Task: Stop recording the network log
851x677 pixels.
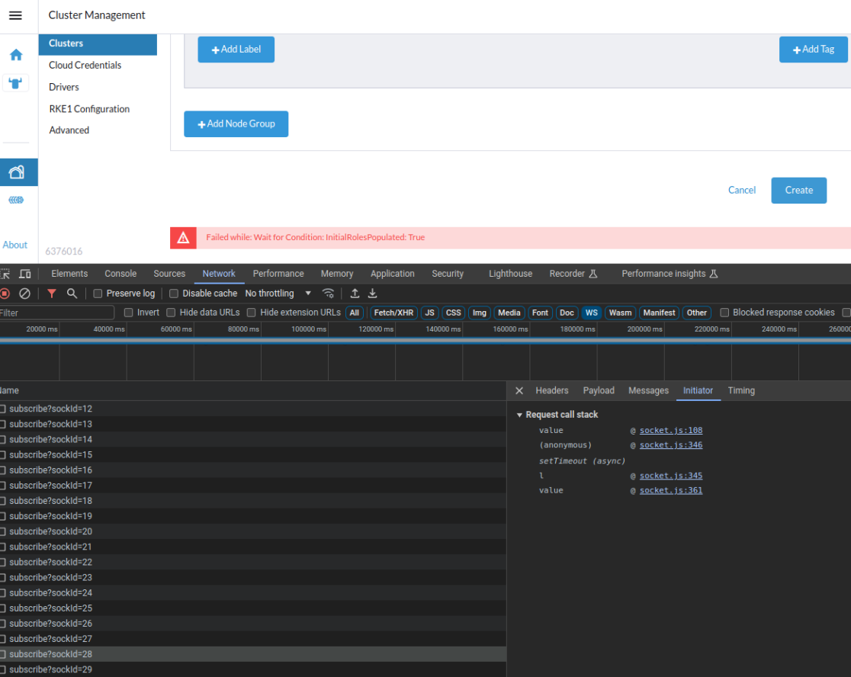Action: click(x=7, y=293)
